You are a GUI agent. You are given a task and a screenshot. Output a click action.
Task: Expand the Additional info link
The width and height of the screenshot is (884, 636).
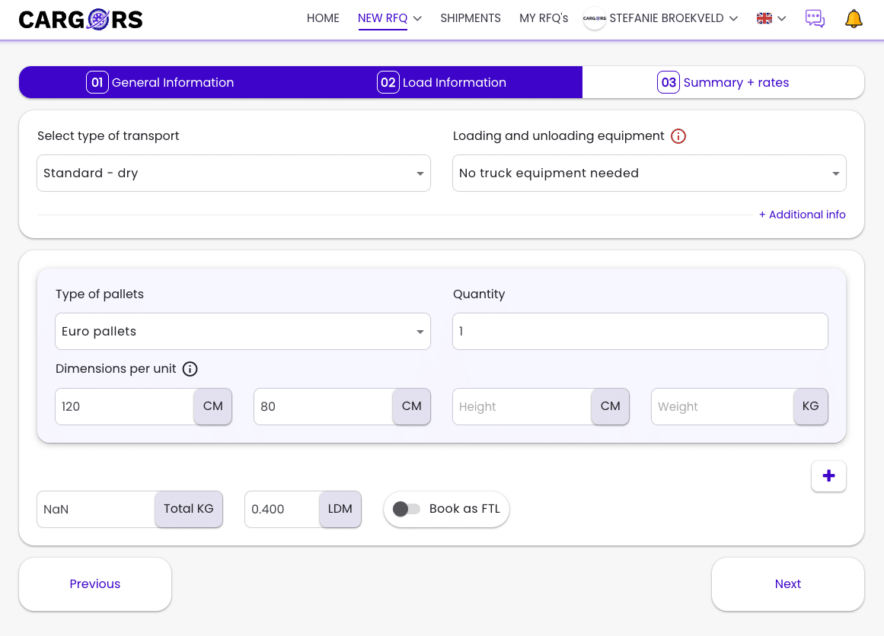[802, 215]
